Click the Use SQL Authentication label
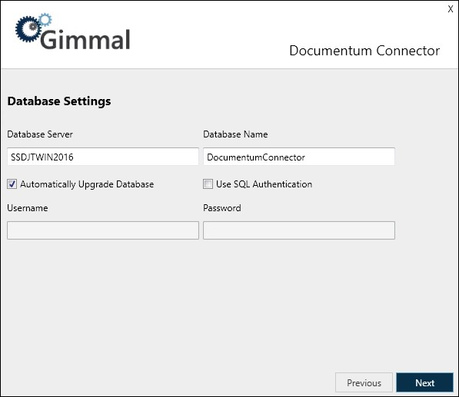The image size is (459, 397). pyautogui.click(x=264, y=184)
